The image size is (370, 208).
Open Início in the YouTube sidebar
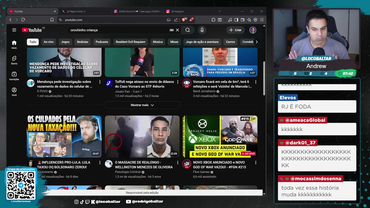pyautogui.click(x=14, y=44)
